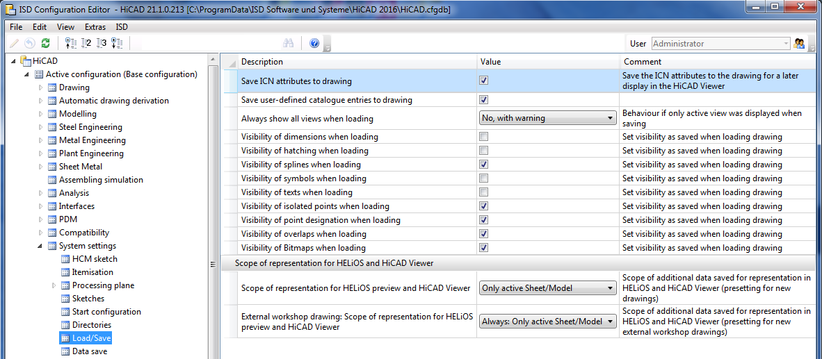Disable Visibility of splines when loading
This screenshot has height=359, width=822.
coord(484,165)
